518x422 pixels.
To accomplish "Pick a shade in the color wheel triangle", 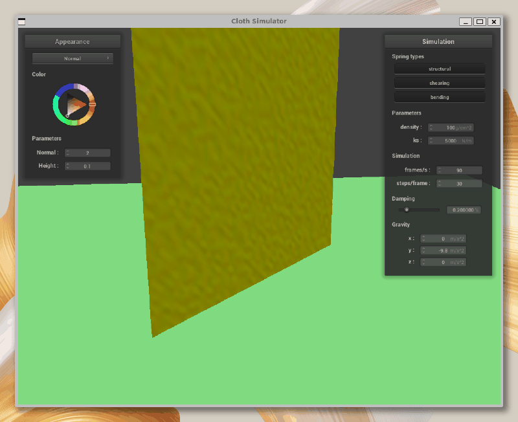I will 74,104.
